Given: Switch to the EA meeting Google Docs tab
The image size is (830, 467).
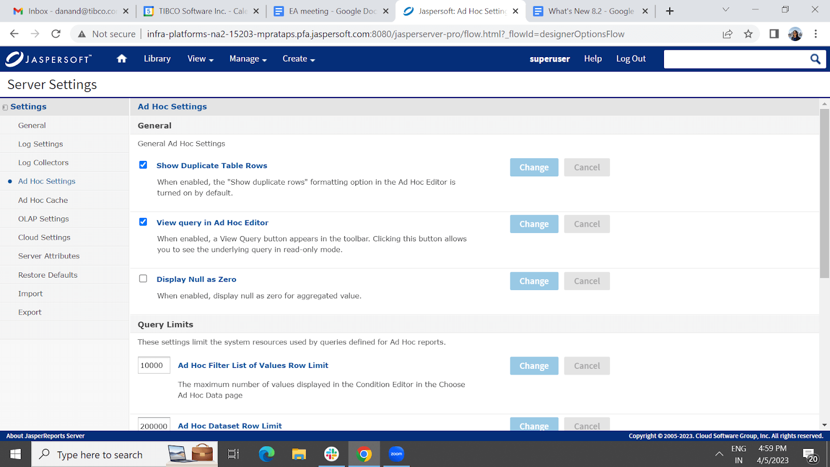Looking at the screenshot, I should pyautogui.click(x=332, y=11).
